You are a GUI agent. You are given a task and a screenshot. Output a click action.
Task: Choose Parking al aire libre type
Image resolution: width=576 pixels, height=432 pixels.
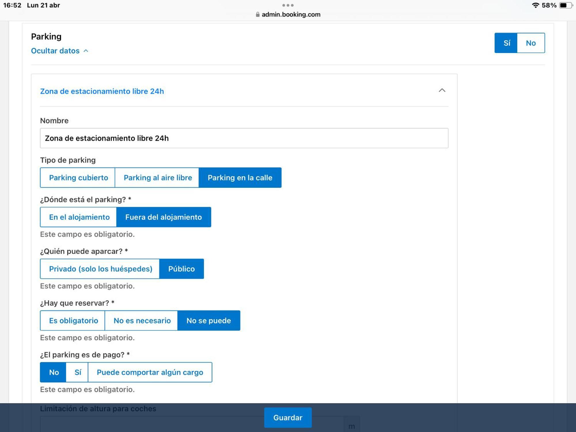tap(157, 178)
